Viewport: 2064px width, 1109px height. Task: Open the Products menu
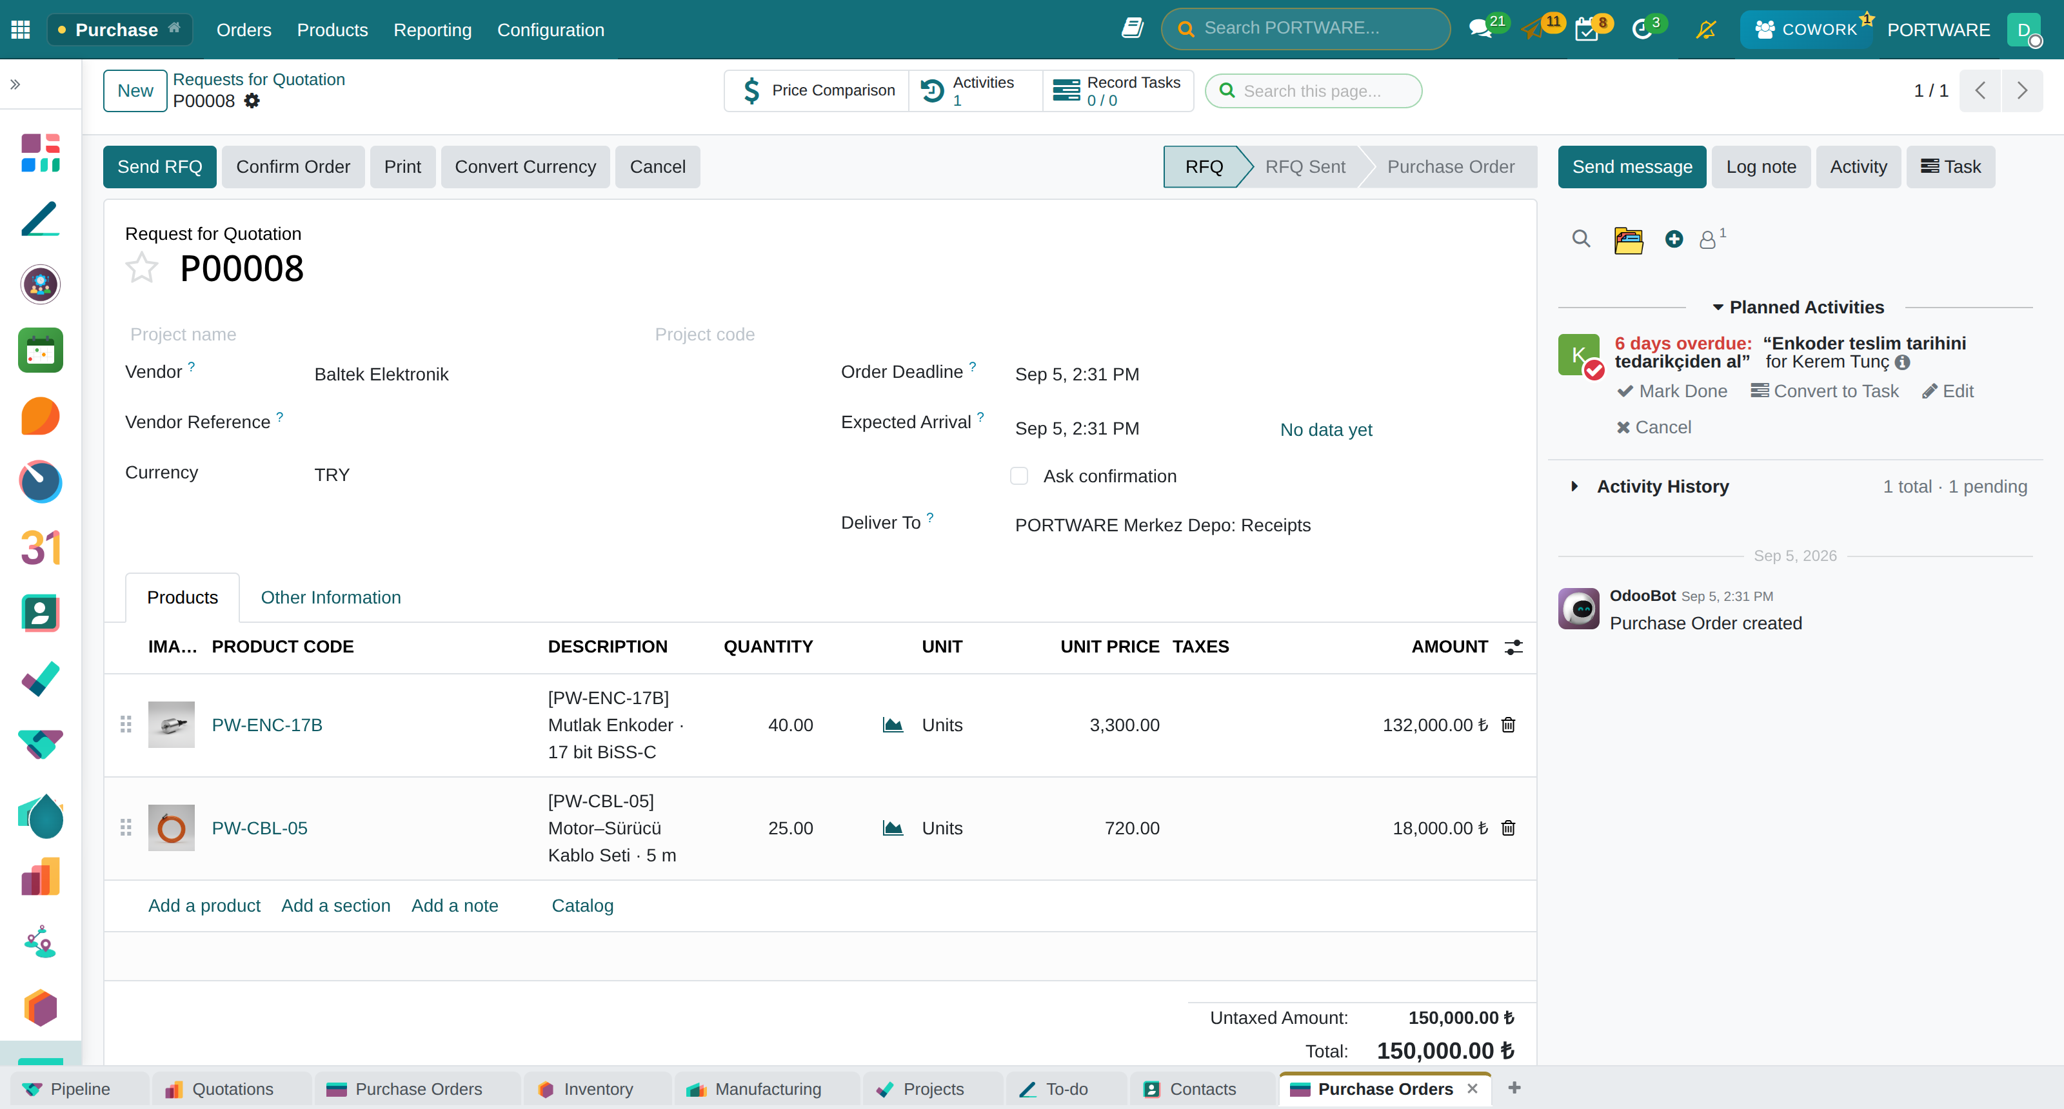(x=333, y=30)
